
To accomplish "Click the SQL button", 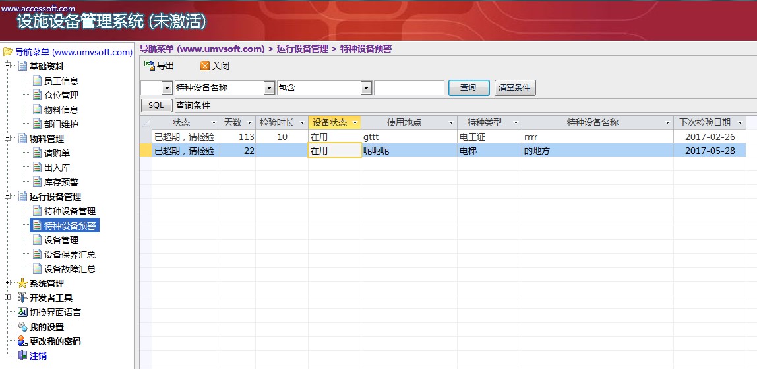I will 156,105.
